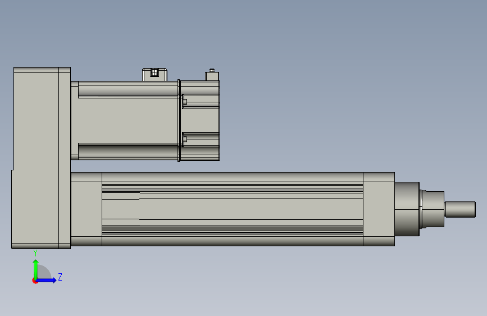Image resolution: width=487 pixels, height=316 pixels.
Task: Select the gray YZ plane sector of the triad
Action: tap(44, 272)
